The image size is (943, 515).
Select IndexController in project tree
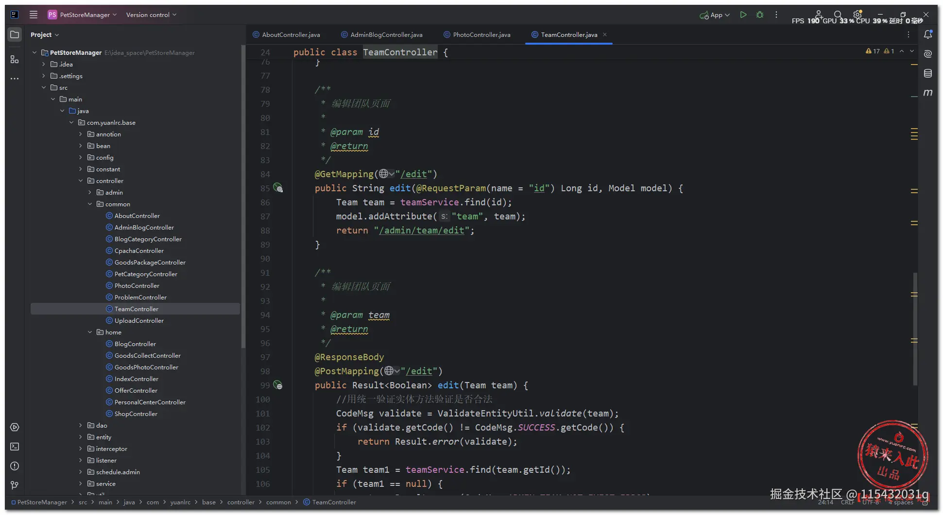136,379
